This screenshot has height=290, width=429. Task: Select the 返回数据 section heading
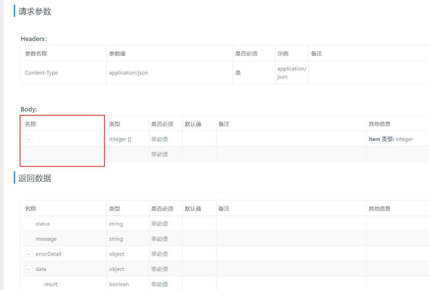coord(34,178)
